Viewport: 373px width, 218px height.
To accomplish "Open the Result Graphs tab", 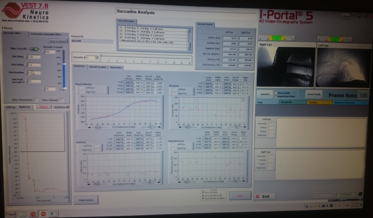I will click(x=98, y=67).
